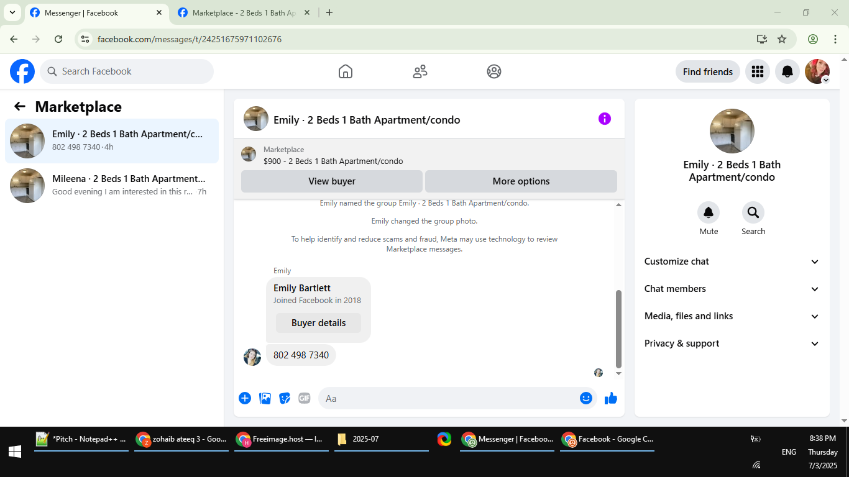Open Emily conversation in chat list
Viewport: 849px width, 477px height.
(112, 141)
